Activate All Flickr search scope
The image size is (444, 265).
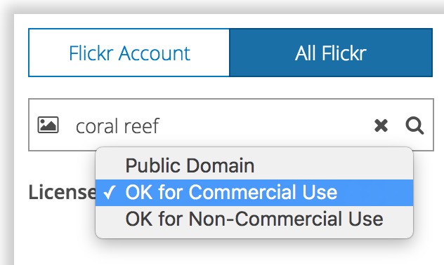coord(331,53)
